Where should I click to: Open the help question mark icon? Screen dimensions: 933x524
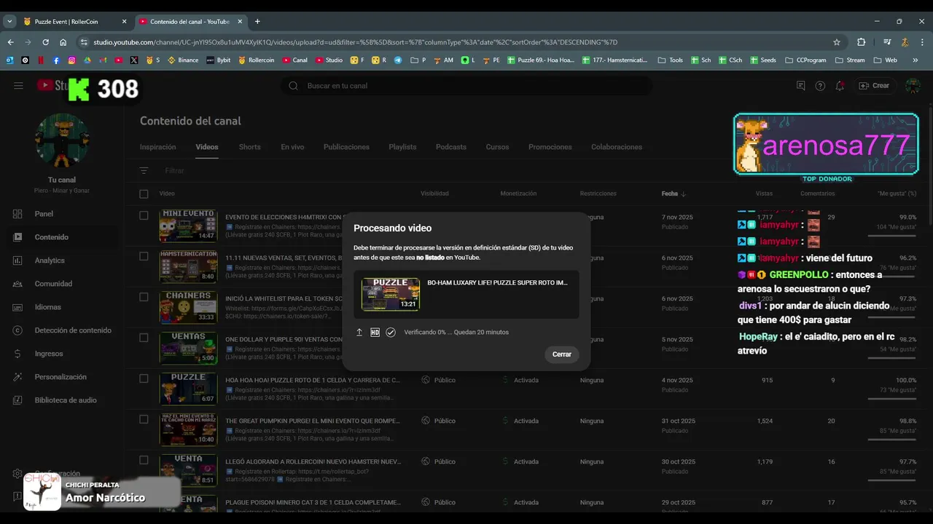820,86
